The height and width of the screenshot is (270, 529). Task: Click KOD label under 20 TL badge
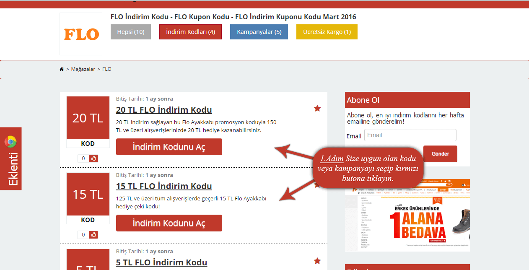[x=88, y=144]
